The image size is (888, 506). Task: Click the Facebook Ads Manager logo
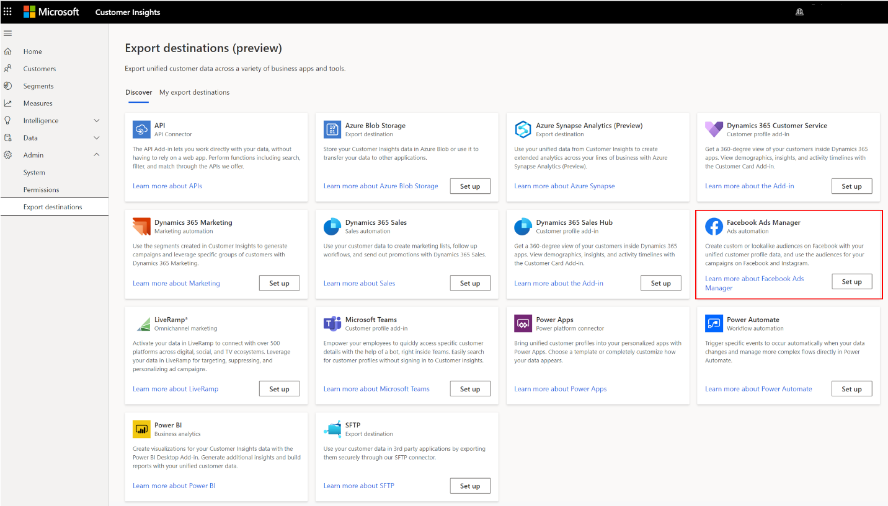(714, 227)
